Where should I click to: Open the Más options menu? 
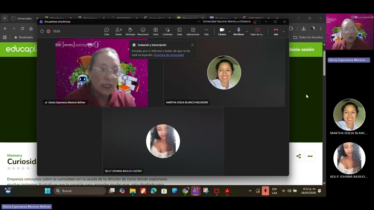206,32
